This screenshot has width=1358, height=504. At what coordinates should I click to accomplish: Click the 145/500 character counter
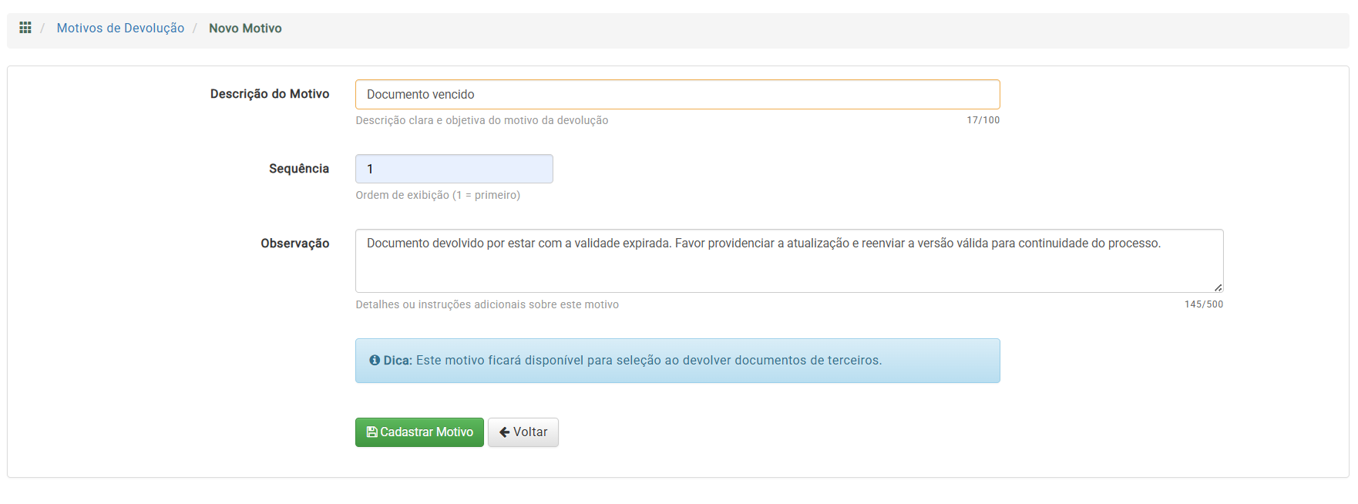(x=1204, y=304)
